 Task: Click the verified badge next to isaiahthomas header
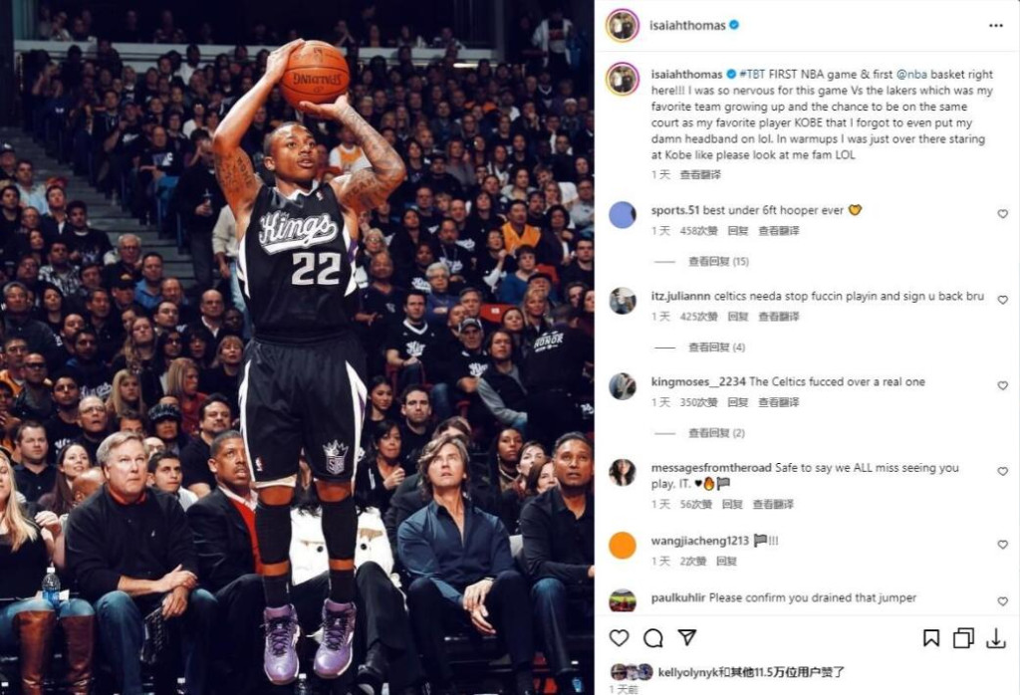(x=734, y=25)
